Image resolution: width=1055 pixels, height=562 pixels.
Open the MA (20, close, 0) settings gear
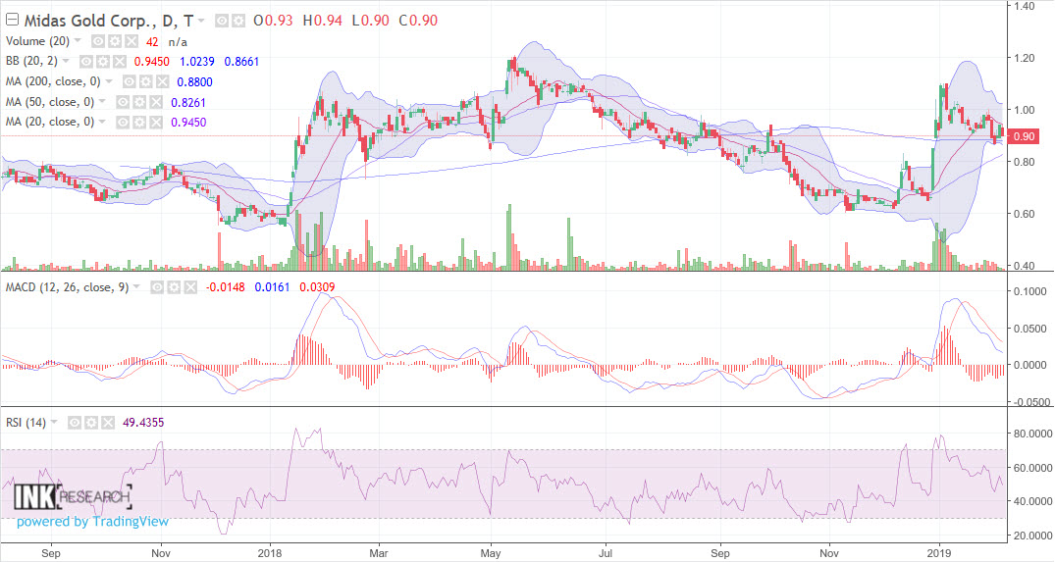pos(139,123)
